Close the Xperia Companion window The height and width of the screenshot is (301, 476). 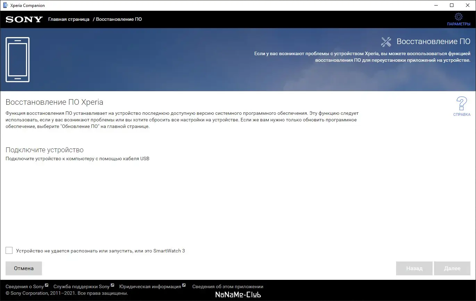pos(468,5)
